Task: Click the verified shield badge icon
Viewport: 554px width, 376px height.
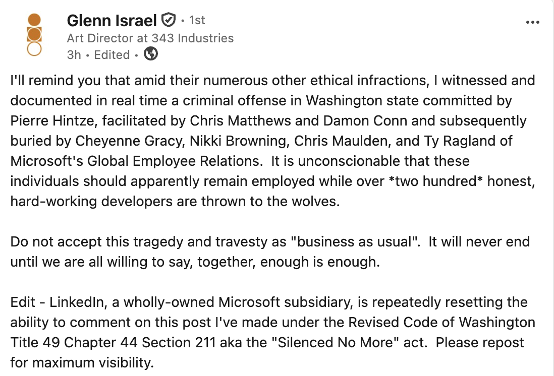Action: (x=168, y=20)
